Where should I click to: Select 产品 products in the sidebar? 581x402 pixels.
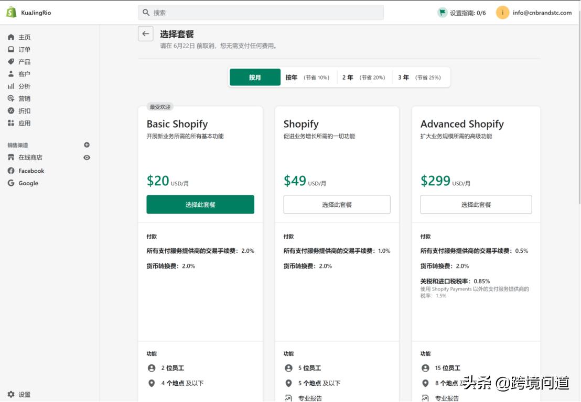click(24, 61)
